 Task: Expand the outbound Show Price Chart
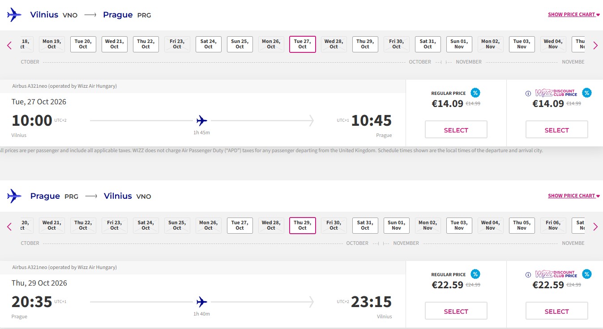coord(573,15)
